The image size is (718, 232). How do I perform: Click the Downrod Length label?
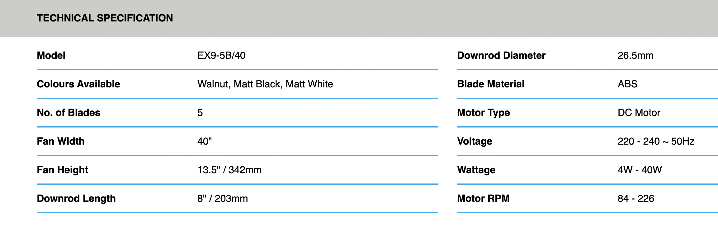[76, 199]
